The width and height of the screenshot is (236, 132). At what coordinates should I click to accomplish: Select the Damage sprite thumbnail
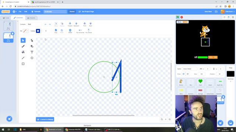coord(201,91)
